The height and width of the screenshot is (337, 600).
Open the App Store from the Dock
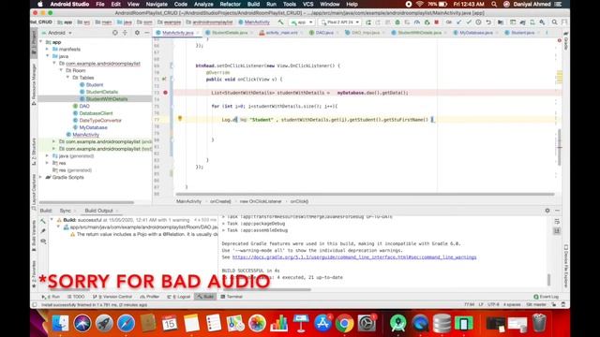point(322,323)
